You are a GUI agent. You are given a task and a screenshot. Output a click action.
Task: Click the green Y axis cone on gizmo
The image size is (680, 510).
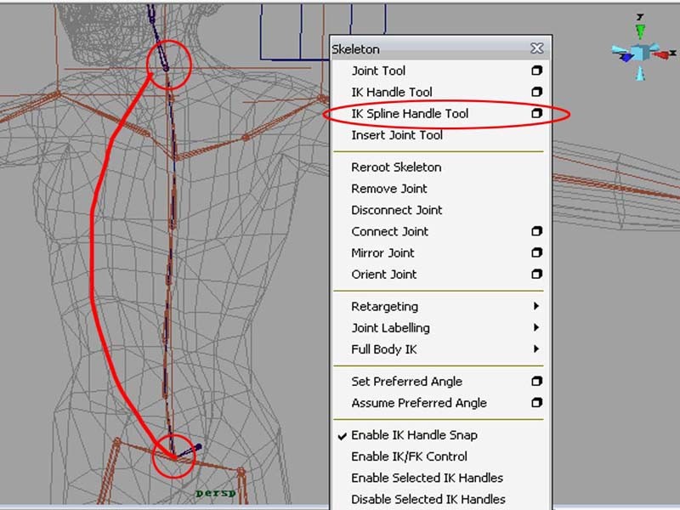(x=640, y=31)
